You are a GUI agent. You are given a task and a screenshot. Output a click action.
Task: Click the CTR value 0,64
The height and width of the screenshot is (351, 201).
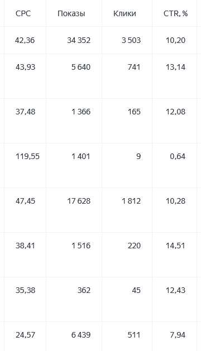[x=178, y=156]
